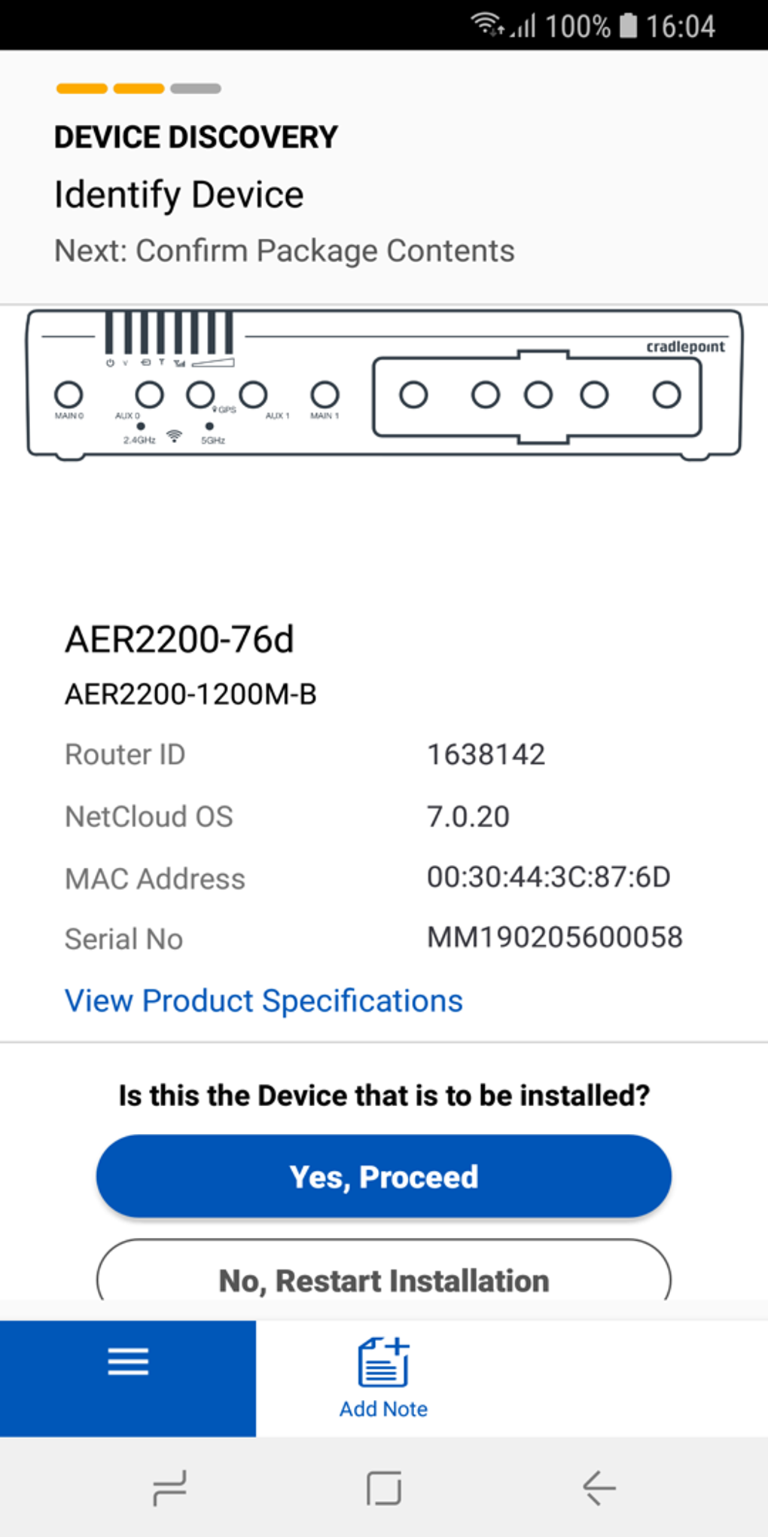Tap the Wi-Fi status icon
The width and height of the screenshot is (768, 1537).
point(486,25)
